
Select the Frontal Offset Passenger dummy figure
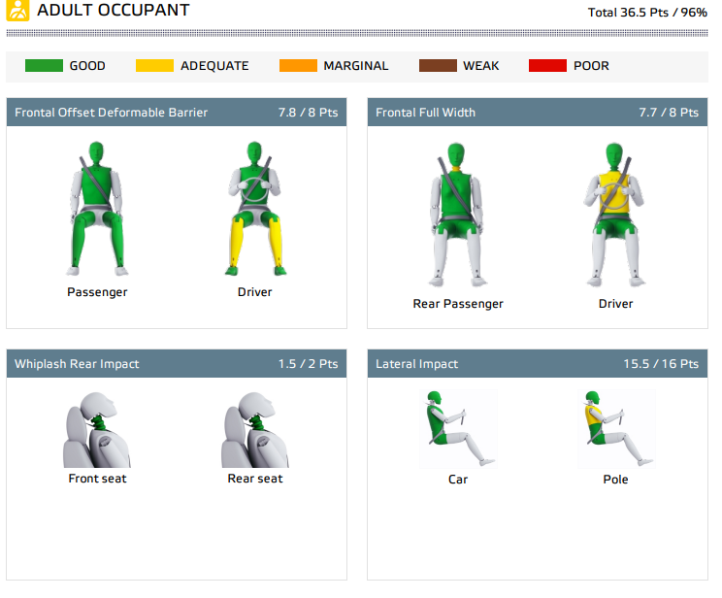coord(97,209)
